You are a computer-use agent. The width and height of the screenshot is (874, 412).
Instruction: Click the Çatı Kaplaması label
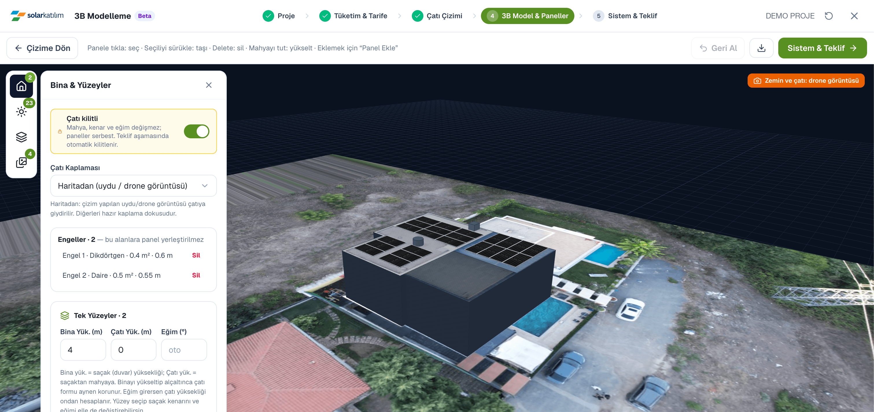coord(75,168)
